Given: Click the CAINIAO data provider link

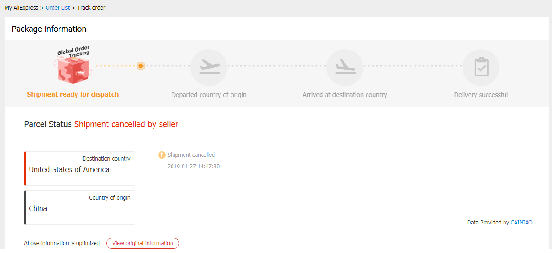Looking at the screenshot, I should 521,223.
